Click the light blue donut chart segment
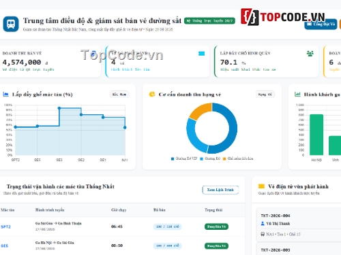Viewport: 341px width, 255px height. tap(193, 137)
